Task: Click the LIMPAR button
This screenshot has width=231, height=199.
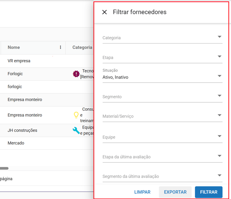Action: click(142, 192)
